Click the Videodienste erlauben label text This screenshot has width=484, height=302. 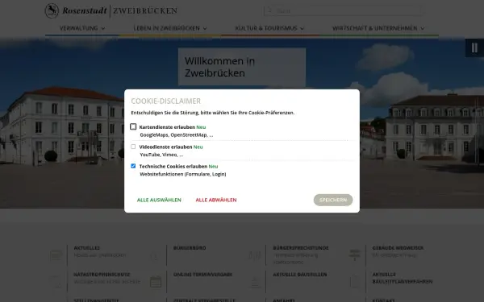tap(165, 147)
